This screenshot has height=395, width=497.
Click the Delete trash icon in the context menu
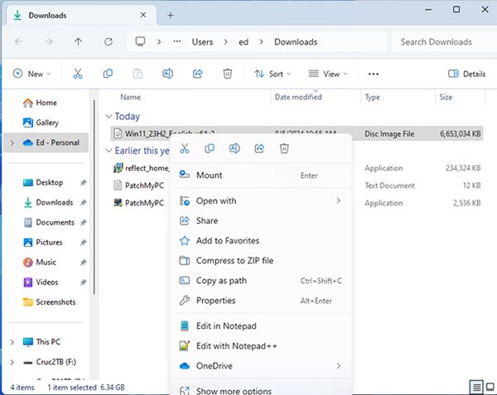click(x=284, y=148)
